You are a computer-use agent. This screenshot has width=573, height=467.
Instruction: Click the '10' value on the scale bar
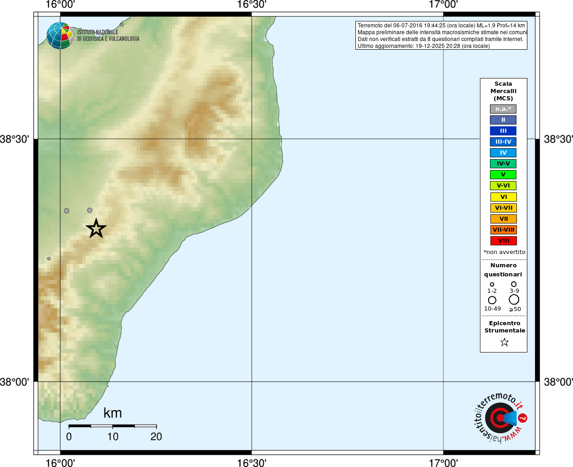113,436
